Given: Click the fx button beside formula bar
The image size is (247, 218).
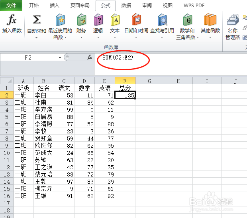Looking at the screenshot, I should tap(90, 57).
